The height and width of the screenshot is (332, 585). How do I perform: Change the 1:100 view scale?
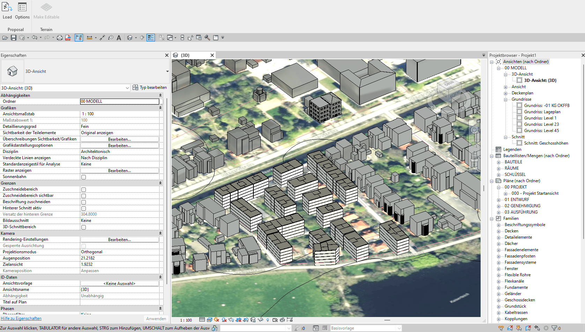click(186, 320)
